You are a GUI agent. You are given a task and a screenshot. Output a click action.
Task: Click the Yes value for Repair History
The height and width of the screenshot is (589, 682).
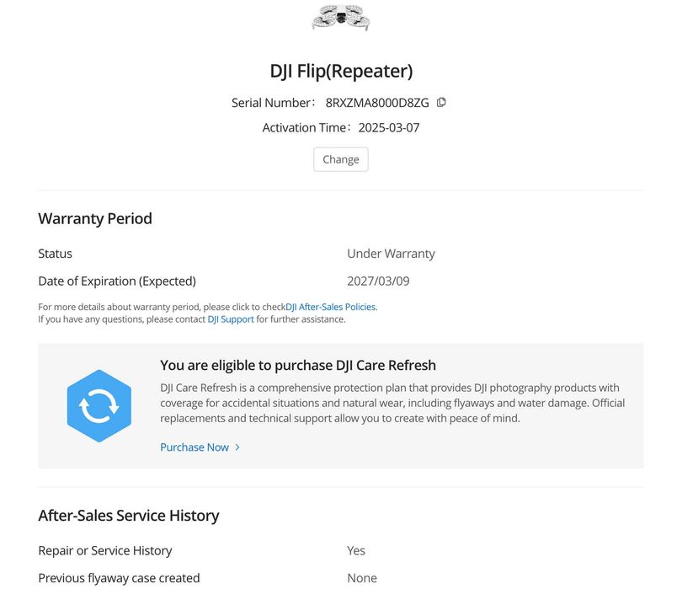356,550
